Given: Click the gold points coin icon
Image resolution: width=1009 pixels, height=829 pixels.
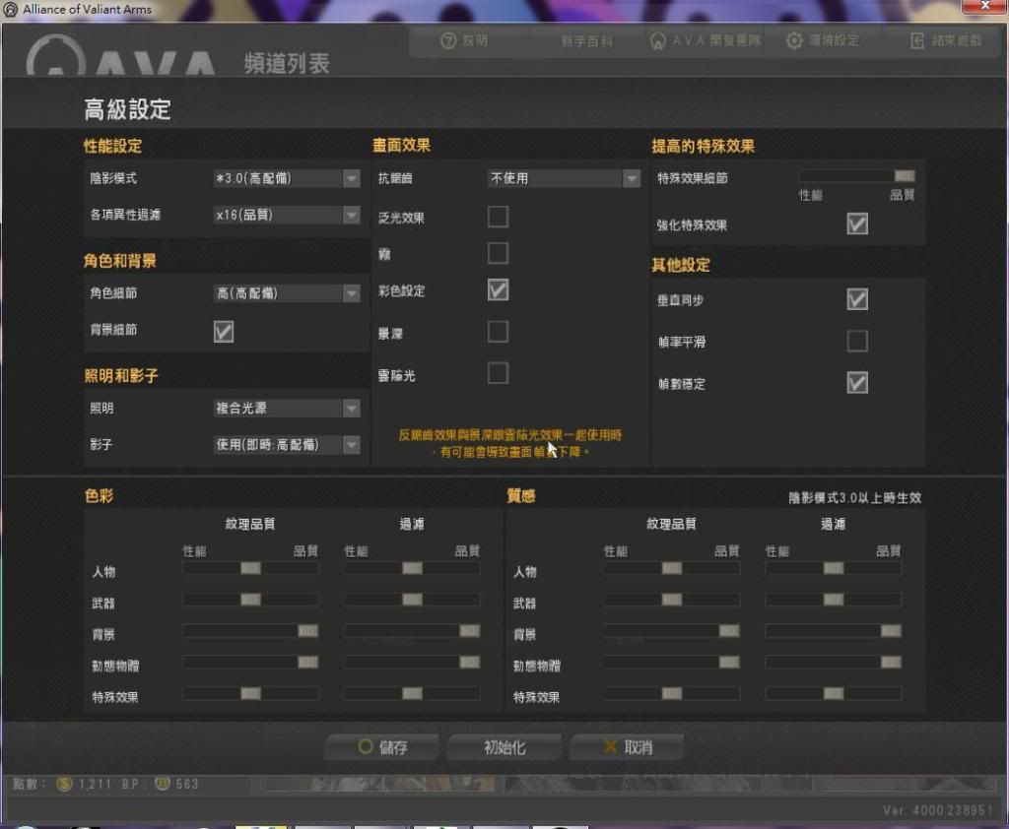Looking at the screenshot, I should tap(65, 784).
